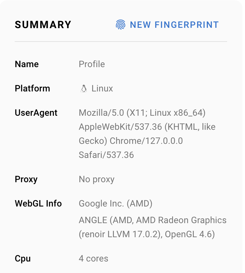This screenshot has height=273, width=245.
Task: Click the 4 cores Cpu value
Action: tap(93, 259)
